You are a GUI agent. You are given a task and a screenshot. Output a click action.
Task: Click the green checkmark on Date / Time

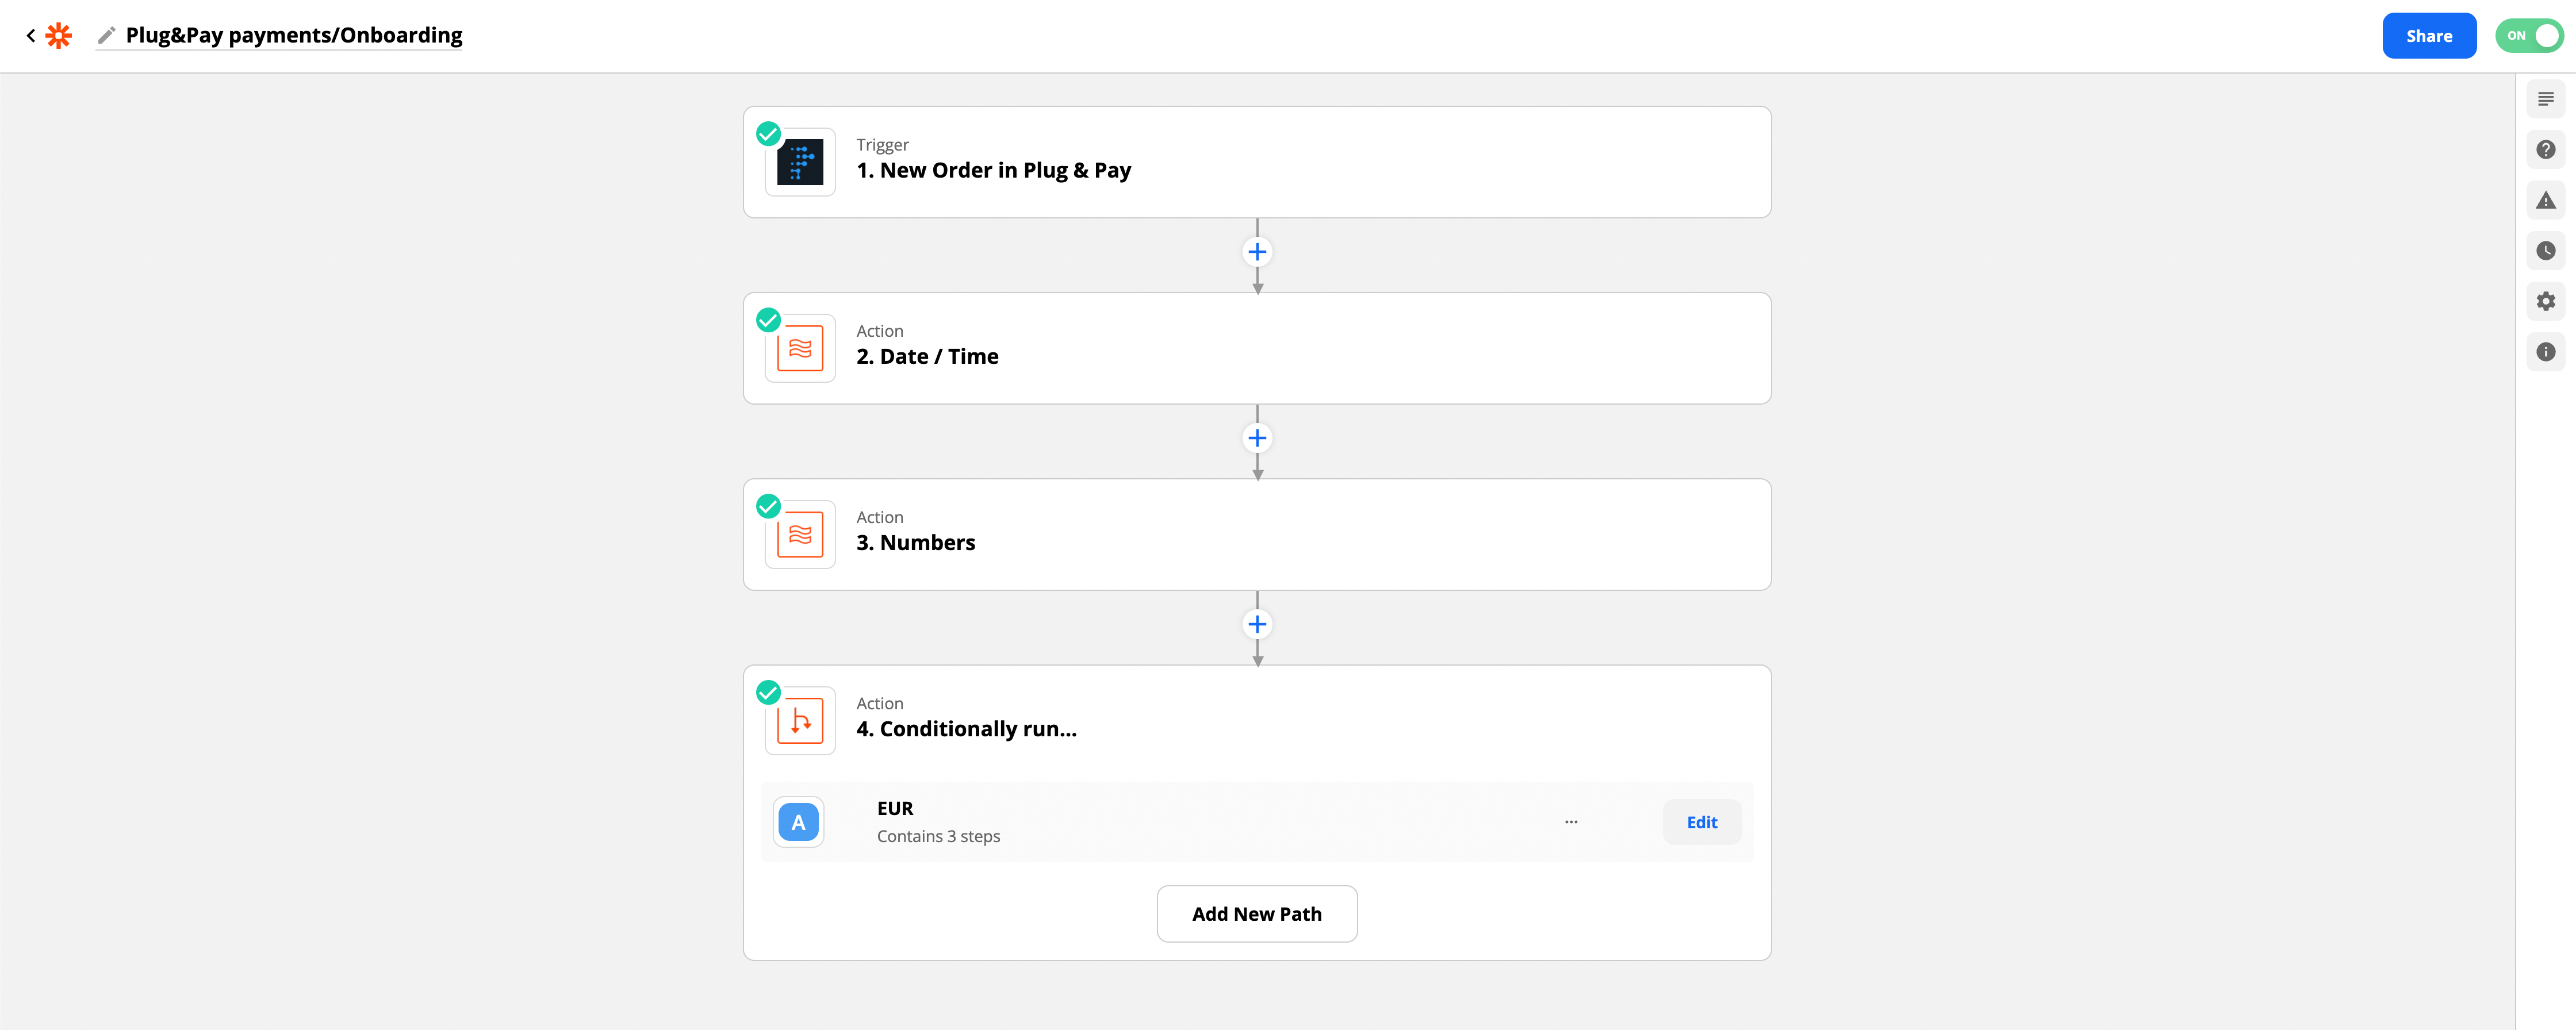coord(768,320)
